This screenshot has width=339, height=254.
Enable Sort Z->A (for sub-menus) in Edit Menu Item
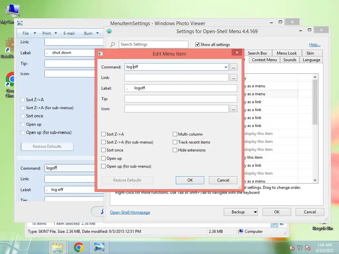tap(104, 142)
